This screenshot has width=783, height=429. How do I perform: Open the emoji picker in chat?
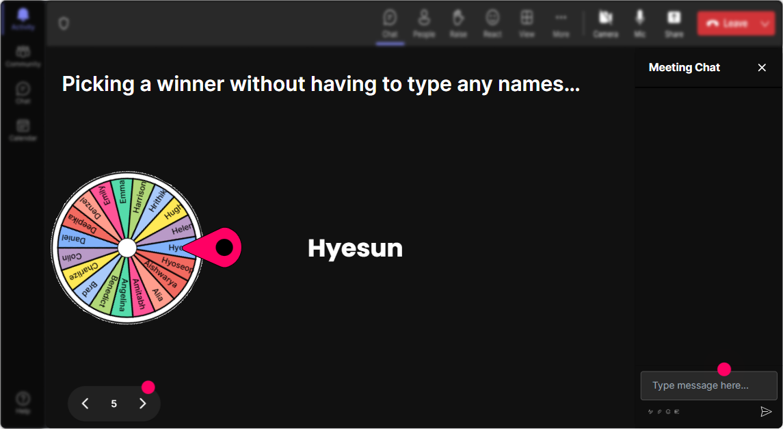coord(668,412)
